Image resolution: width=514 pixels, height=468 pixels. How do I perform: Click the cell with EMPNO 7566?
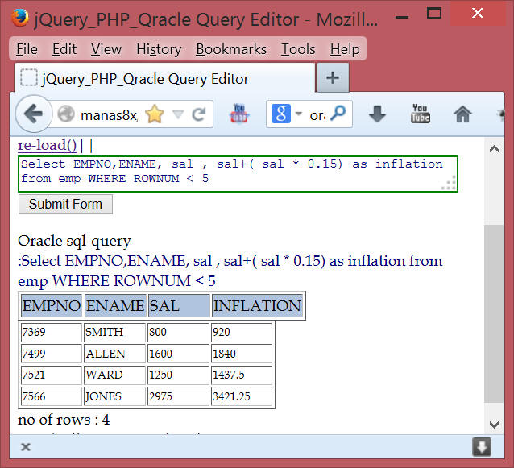point(52,396)
